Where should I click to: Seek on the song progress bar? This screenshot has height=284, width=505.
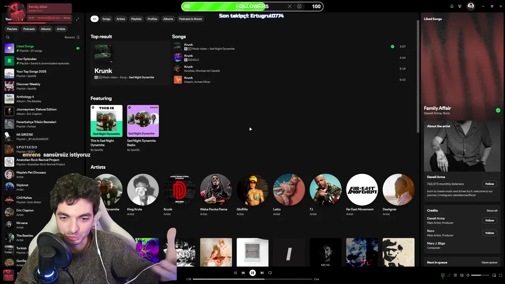(252, 279)
